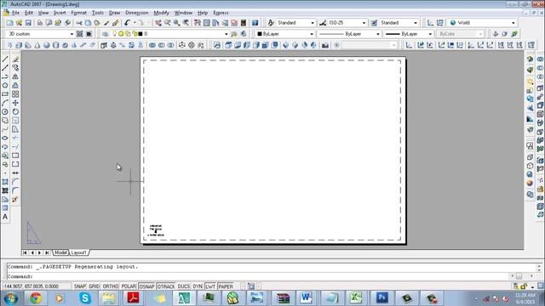Click the Help question mark icon
The height and width of the screenshot is (306, 545).
tap(255, 23)
